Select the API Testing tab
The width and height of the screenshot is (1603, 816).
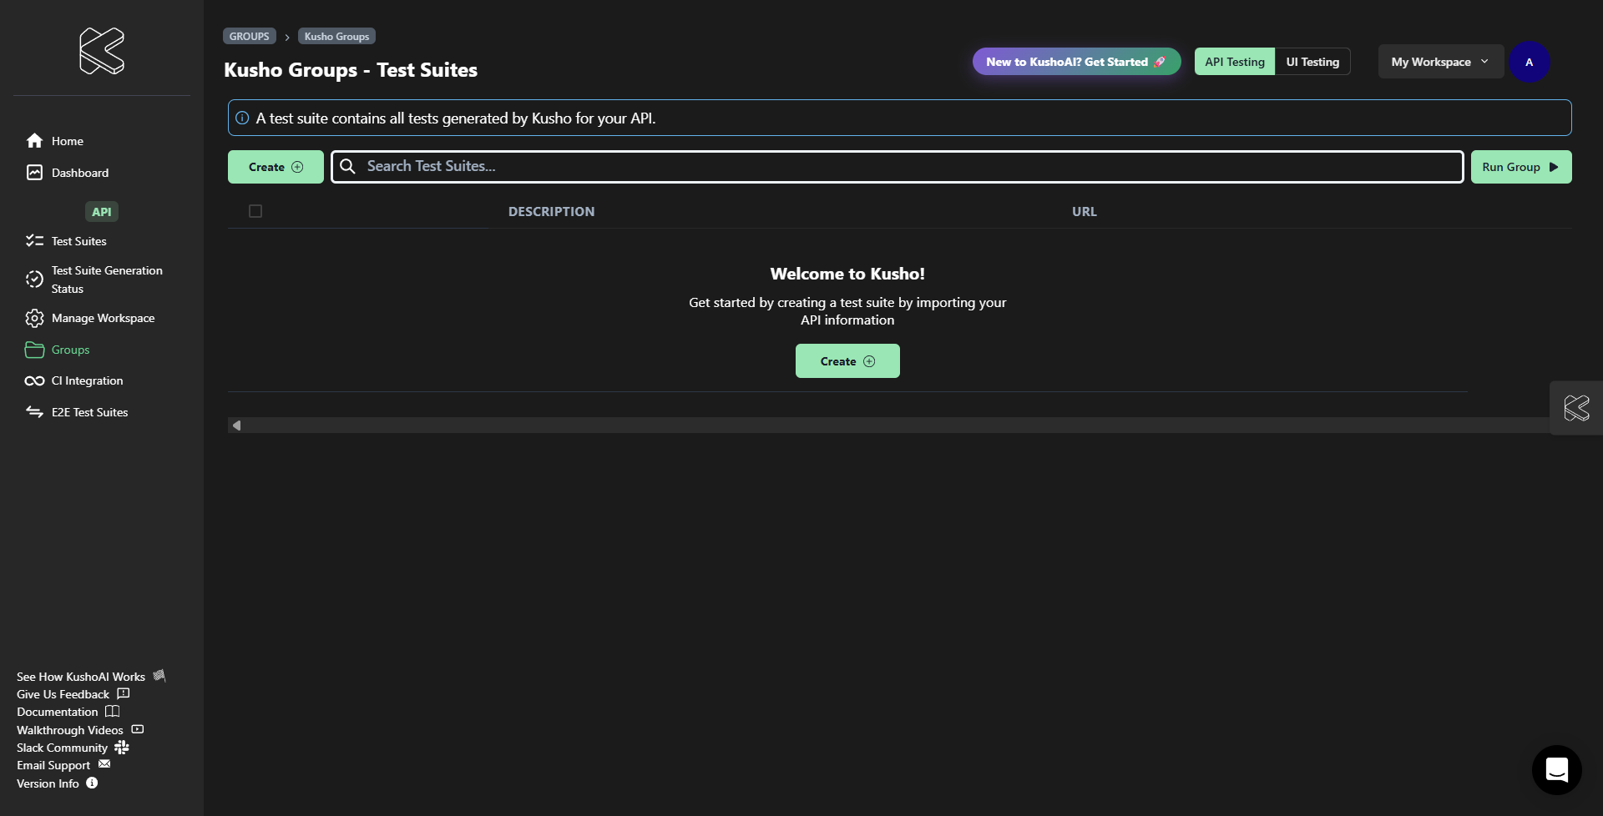pyautogui.click(x=1234, y=62)
